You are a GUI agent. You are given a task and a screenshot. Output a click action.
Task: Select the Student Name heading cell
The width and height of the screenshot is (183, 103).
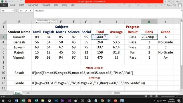coord(19,32)
